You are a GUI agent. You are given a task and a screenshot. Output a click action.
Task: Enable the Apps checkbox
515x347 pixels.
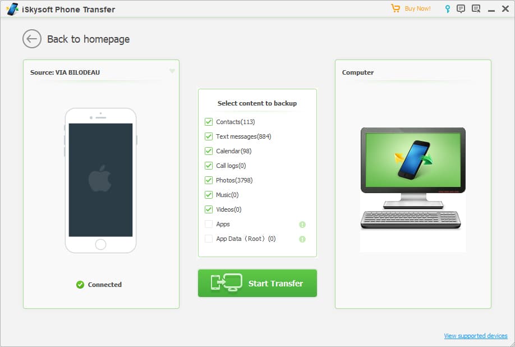coord(209,224)
